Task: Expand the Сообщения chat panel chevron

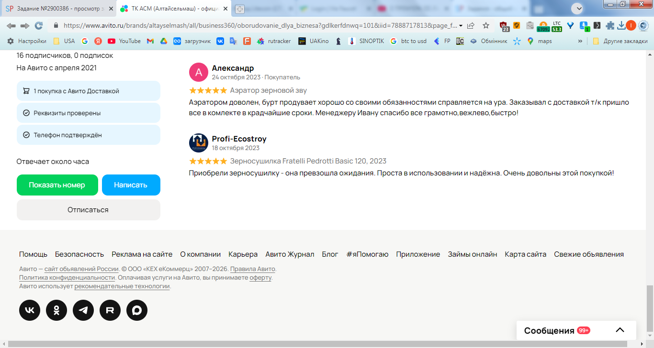Action: click(620, 330)
